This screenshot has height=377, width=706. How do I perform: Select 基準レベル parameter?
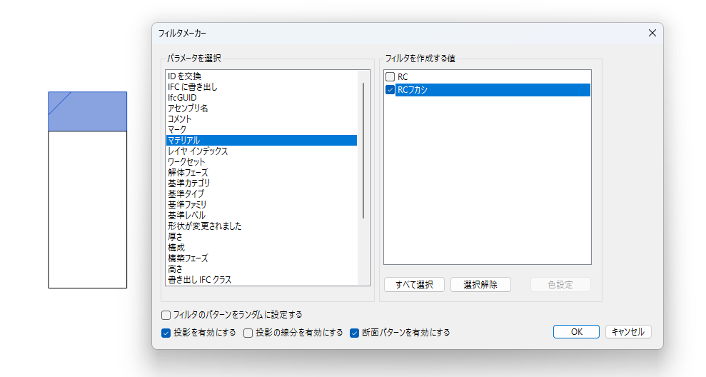261,216
